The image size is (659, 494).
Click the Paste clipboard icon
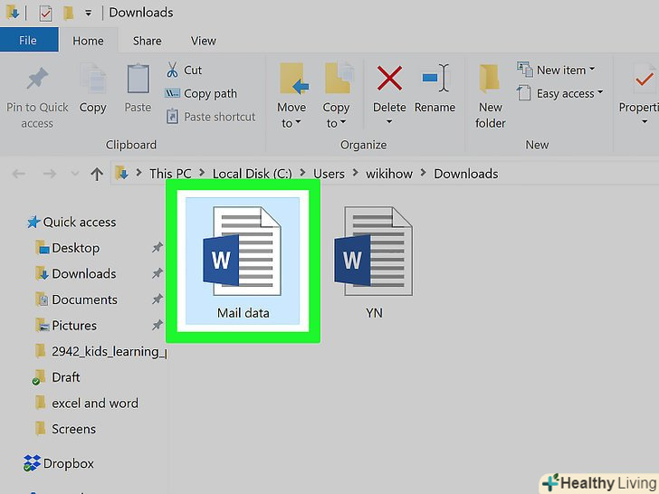click(x=138, y=78)
